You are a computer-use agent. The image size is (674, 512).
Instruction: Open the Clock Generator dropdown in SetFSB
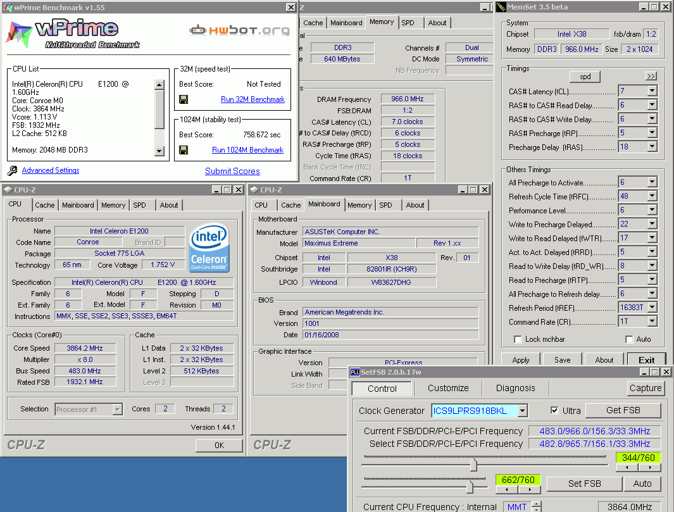point(522,411)
